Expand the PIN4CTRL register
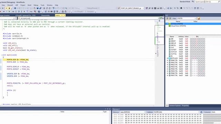The width and height of the screenshot is (221, 124). tap(167, 69)
